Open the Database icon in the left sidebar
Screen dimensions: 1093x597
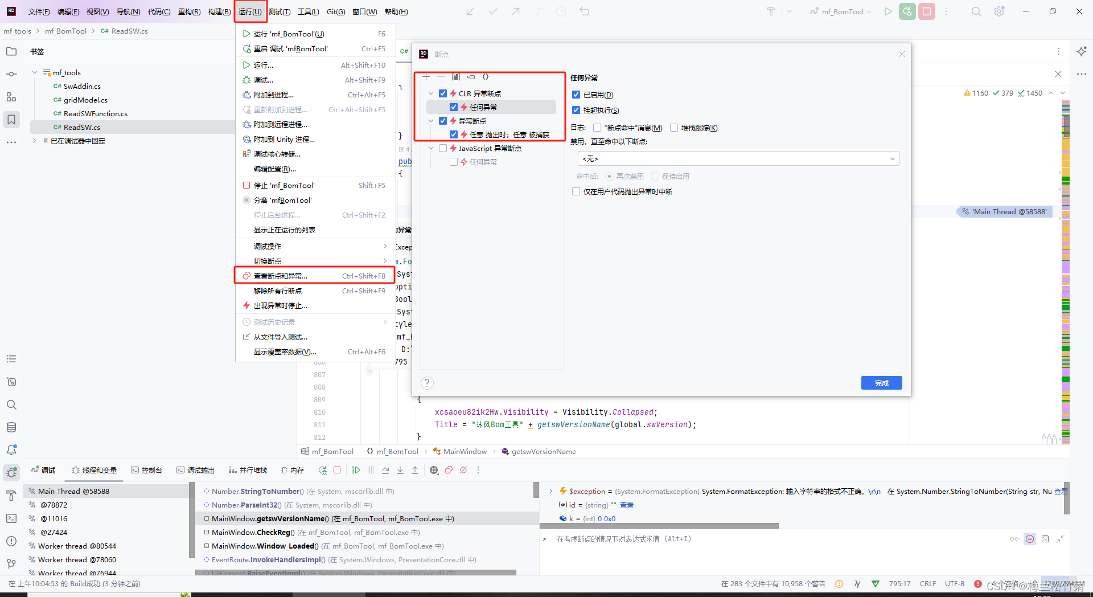11,427
